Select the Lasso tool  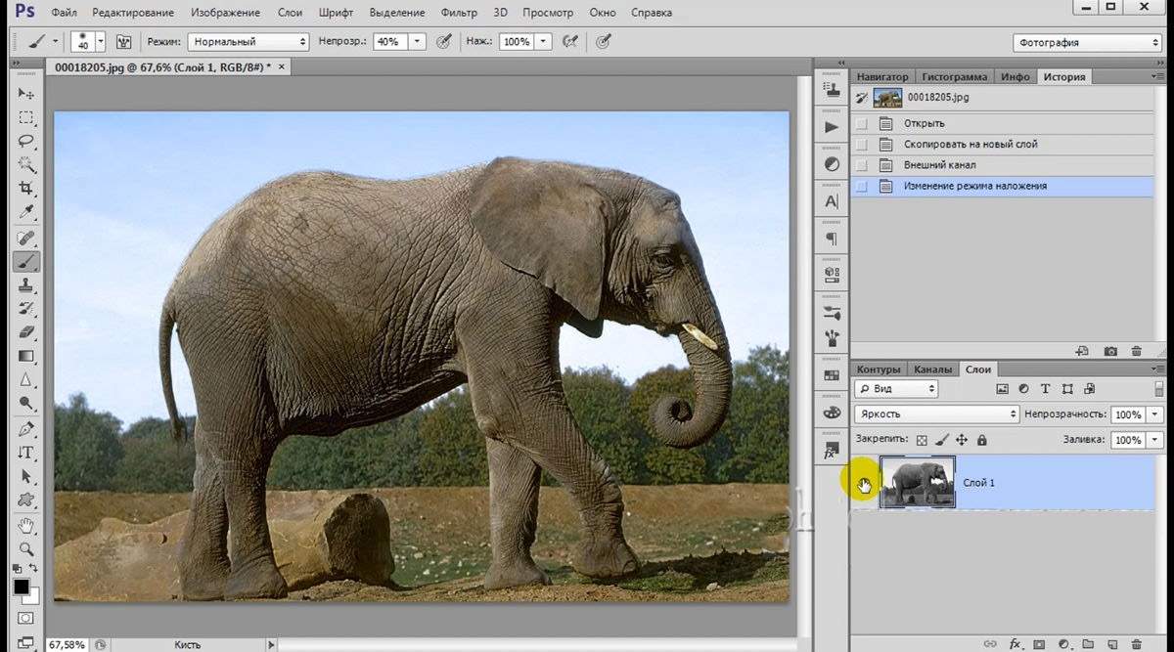click(26, 141)
